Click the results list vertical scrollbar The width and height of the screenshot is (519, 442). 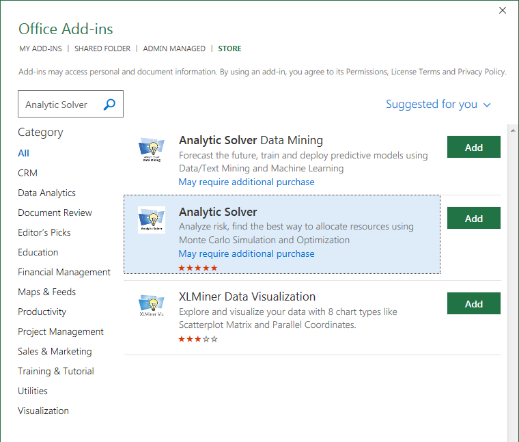[x=511, y=273]
